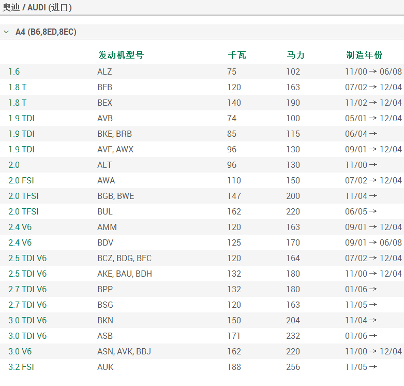The image size is (404, 386).
Task: Open the 2.0 TFSI link for BUL engine
Action: [23, 211]
